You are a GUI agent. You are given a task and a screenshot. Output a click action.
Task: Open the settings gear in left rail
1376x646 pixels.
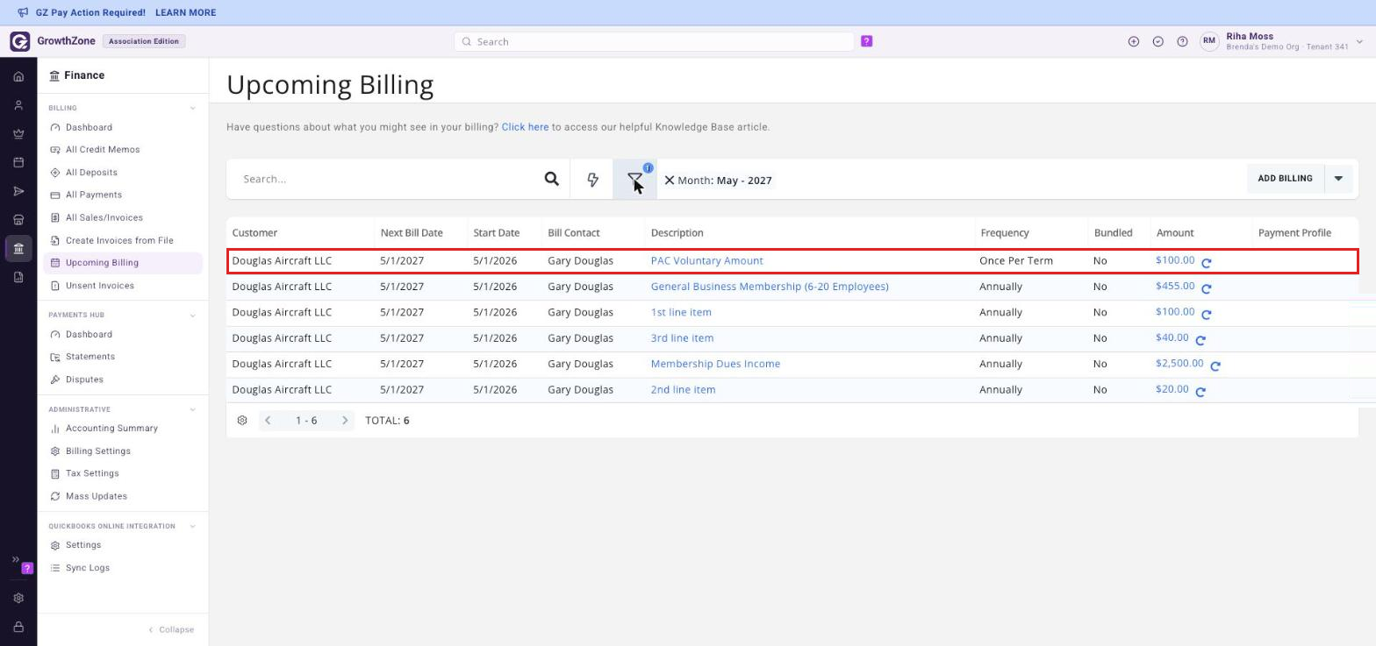pos(18,598)
